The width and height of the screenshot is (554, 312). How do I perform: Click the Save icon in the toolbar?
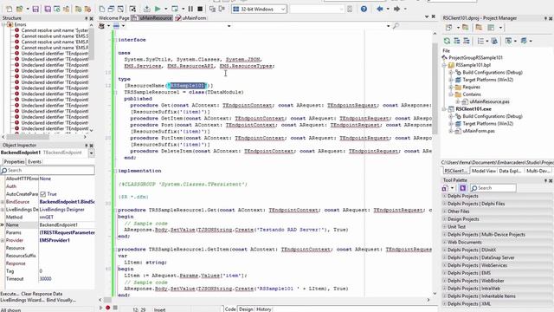point(35,9)
